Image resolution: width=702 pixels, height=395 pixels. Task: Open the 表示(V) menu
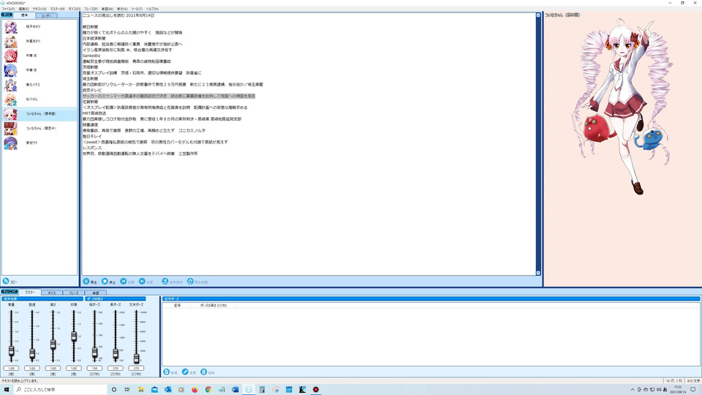coord(122,9)
